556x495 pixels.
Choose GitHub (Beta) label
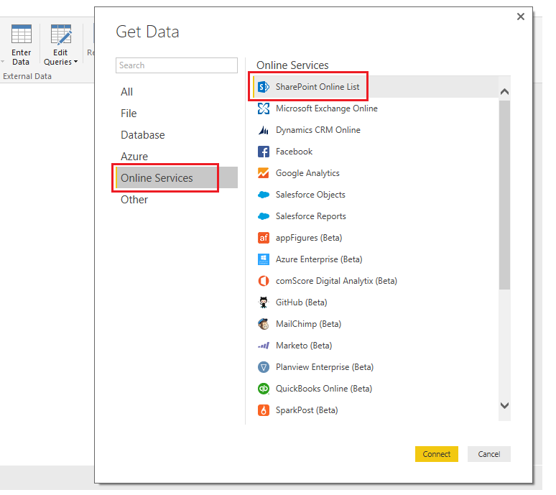(x=302, y=302)
